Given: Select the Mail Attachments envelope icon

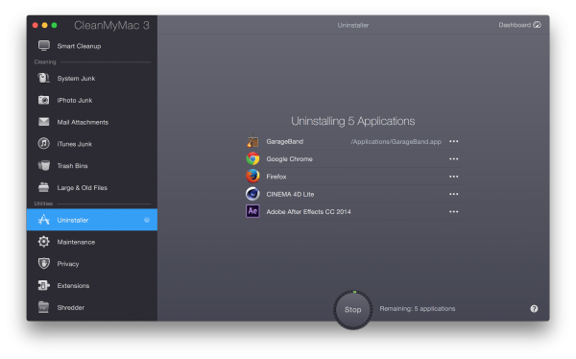Looking at the screenshot, I should coord(44,122).
